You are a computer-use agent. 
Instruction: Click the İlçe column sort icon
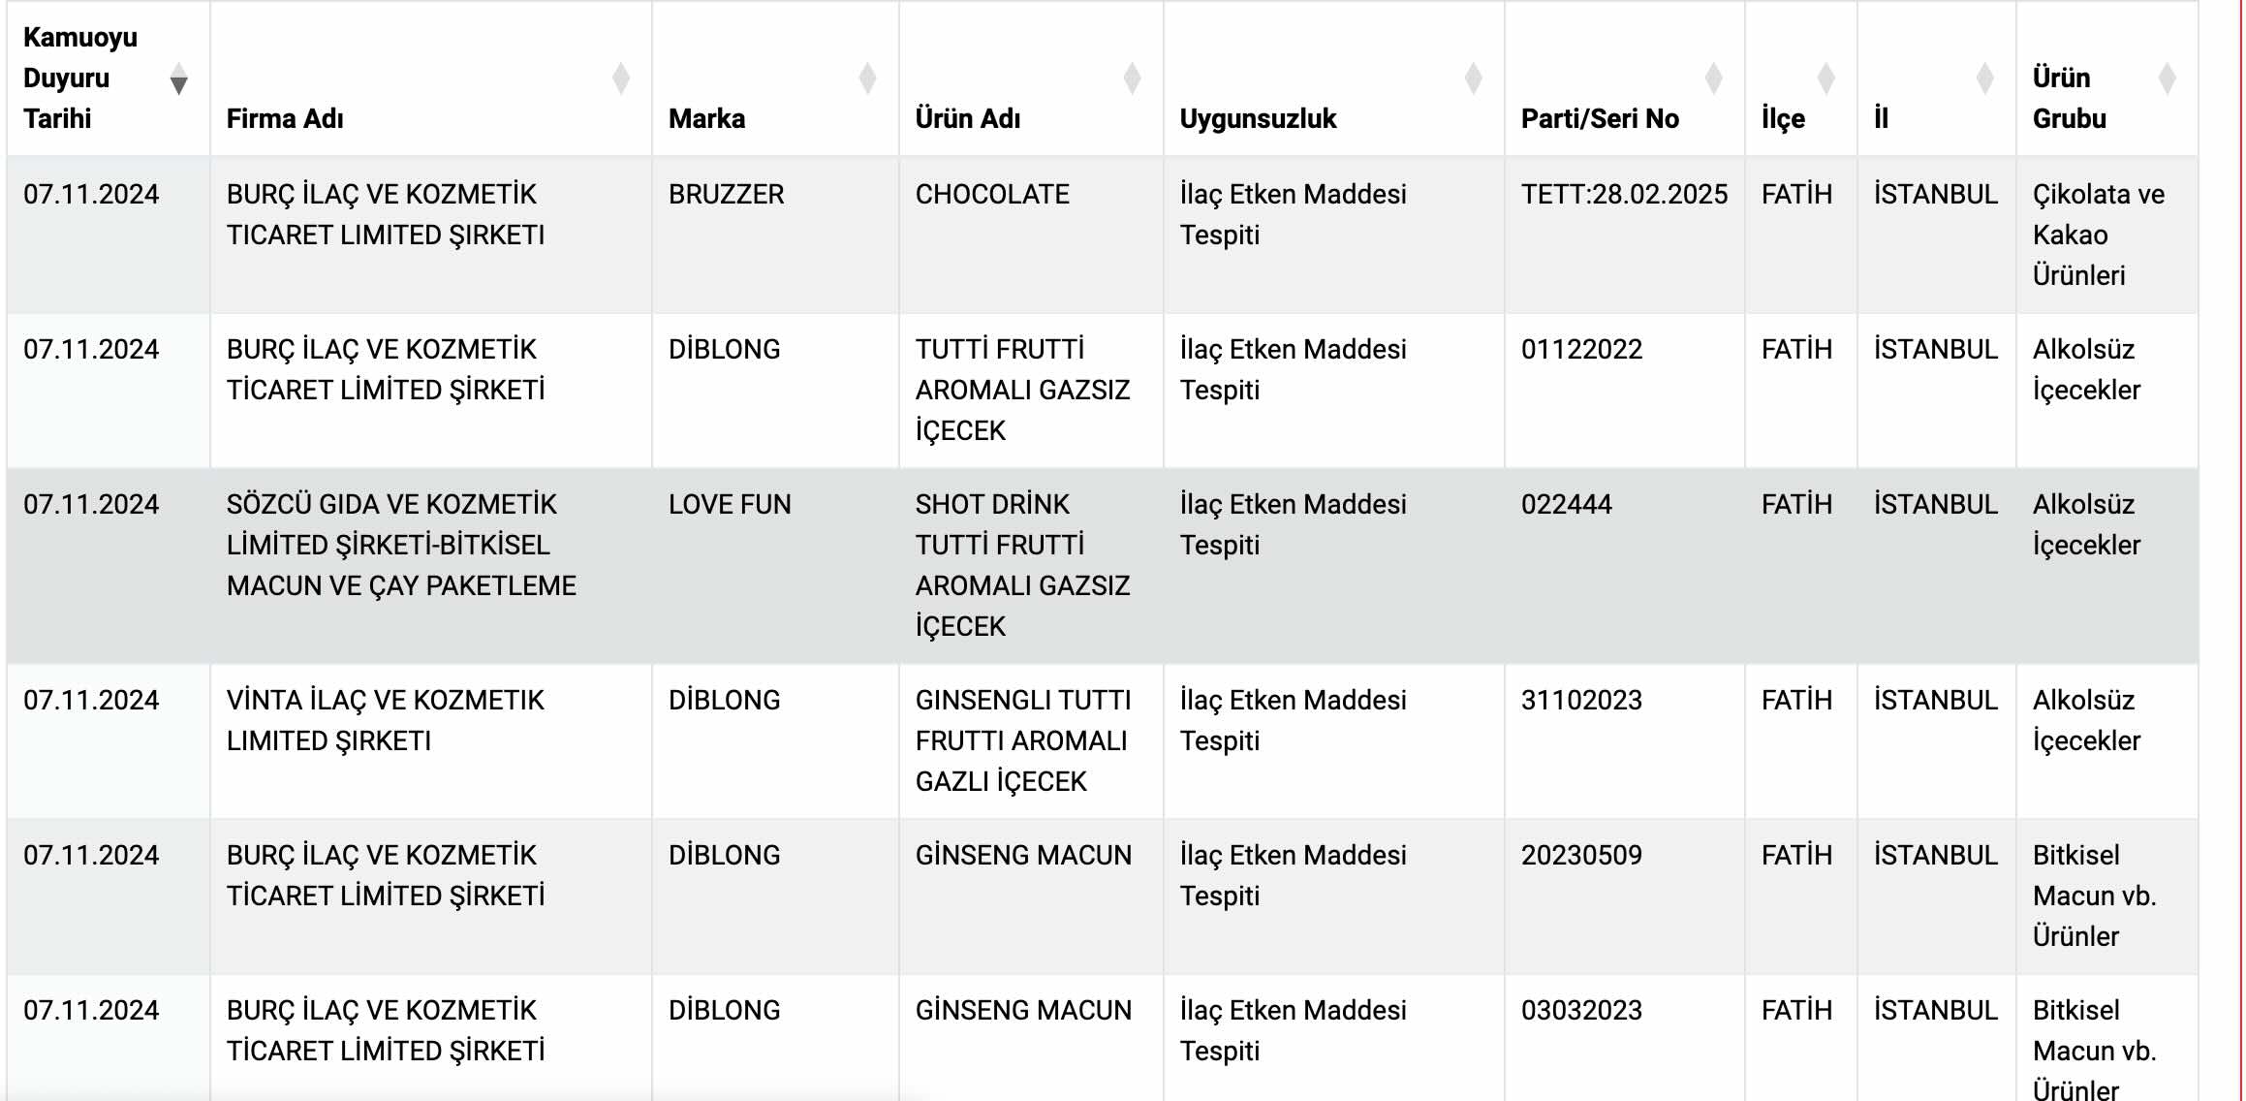pyautogui.click(x=1825, y=79)
